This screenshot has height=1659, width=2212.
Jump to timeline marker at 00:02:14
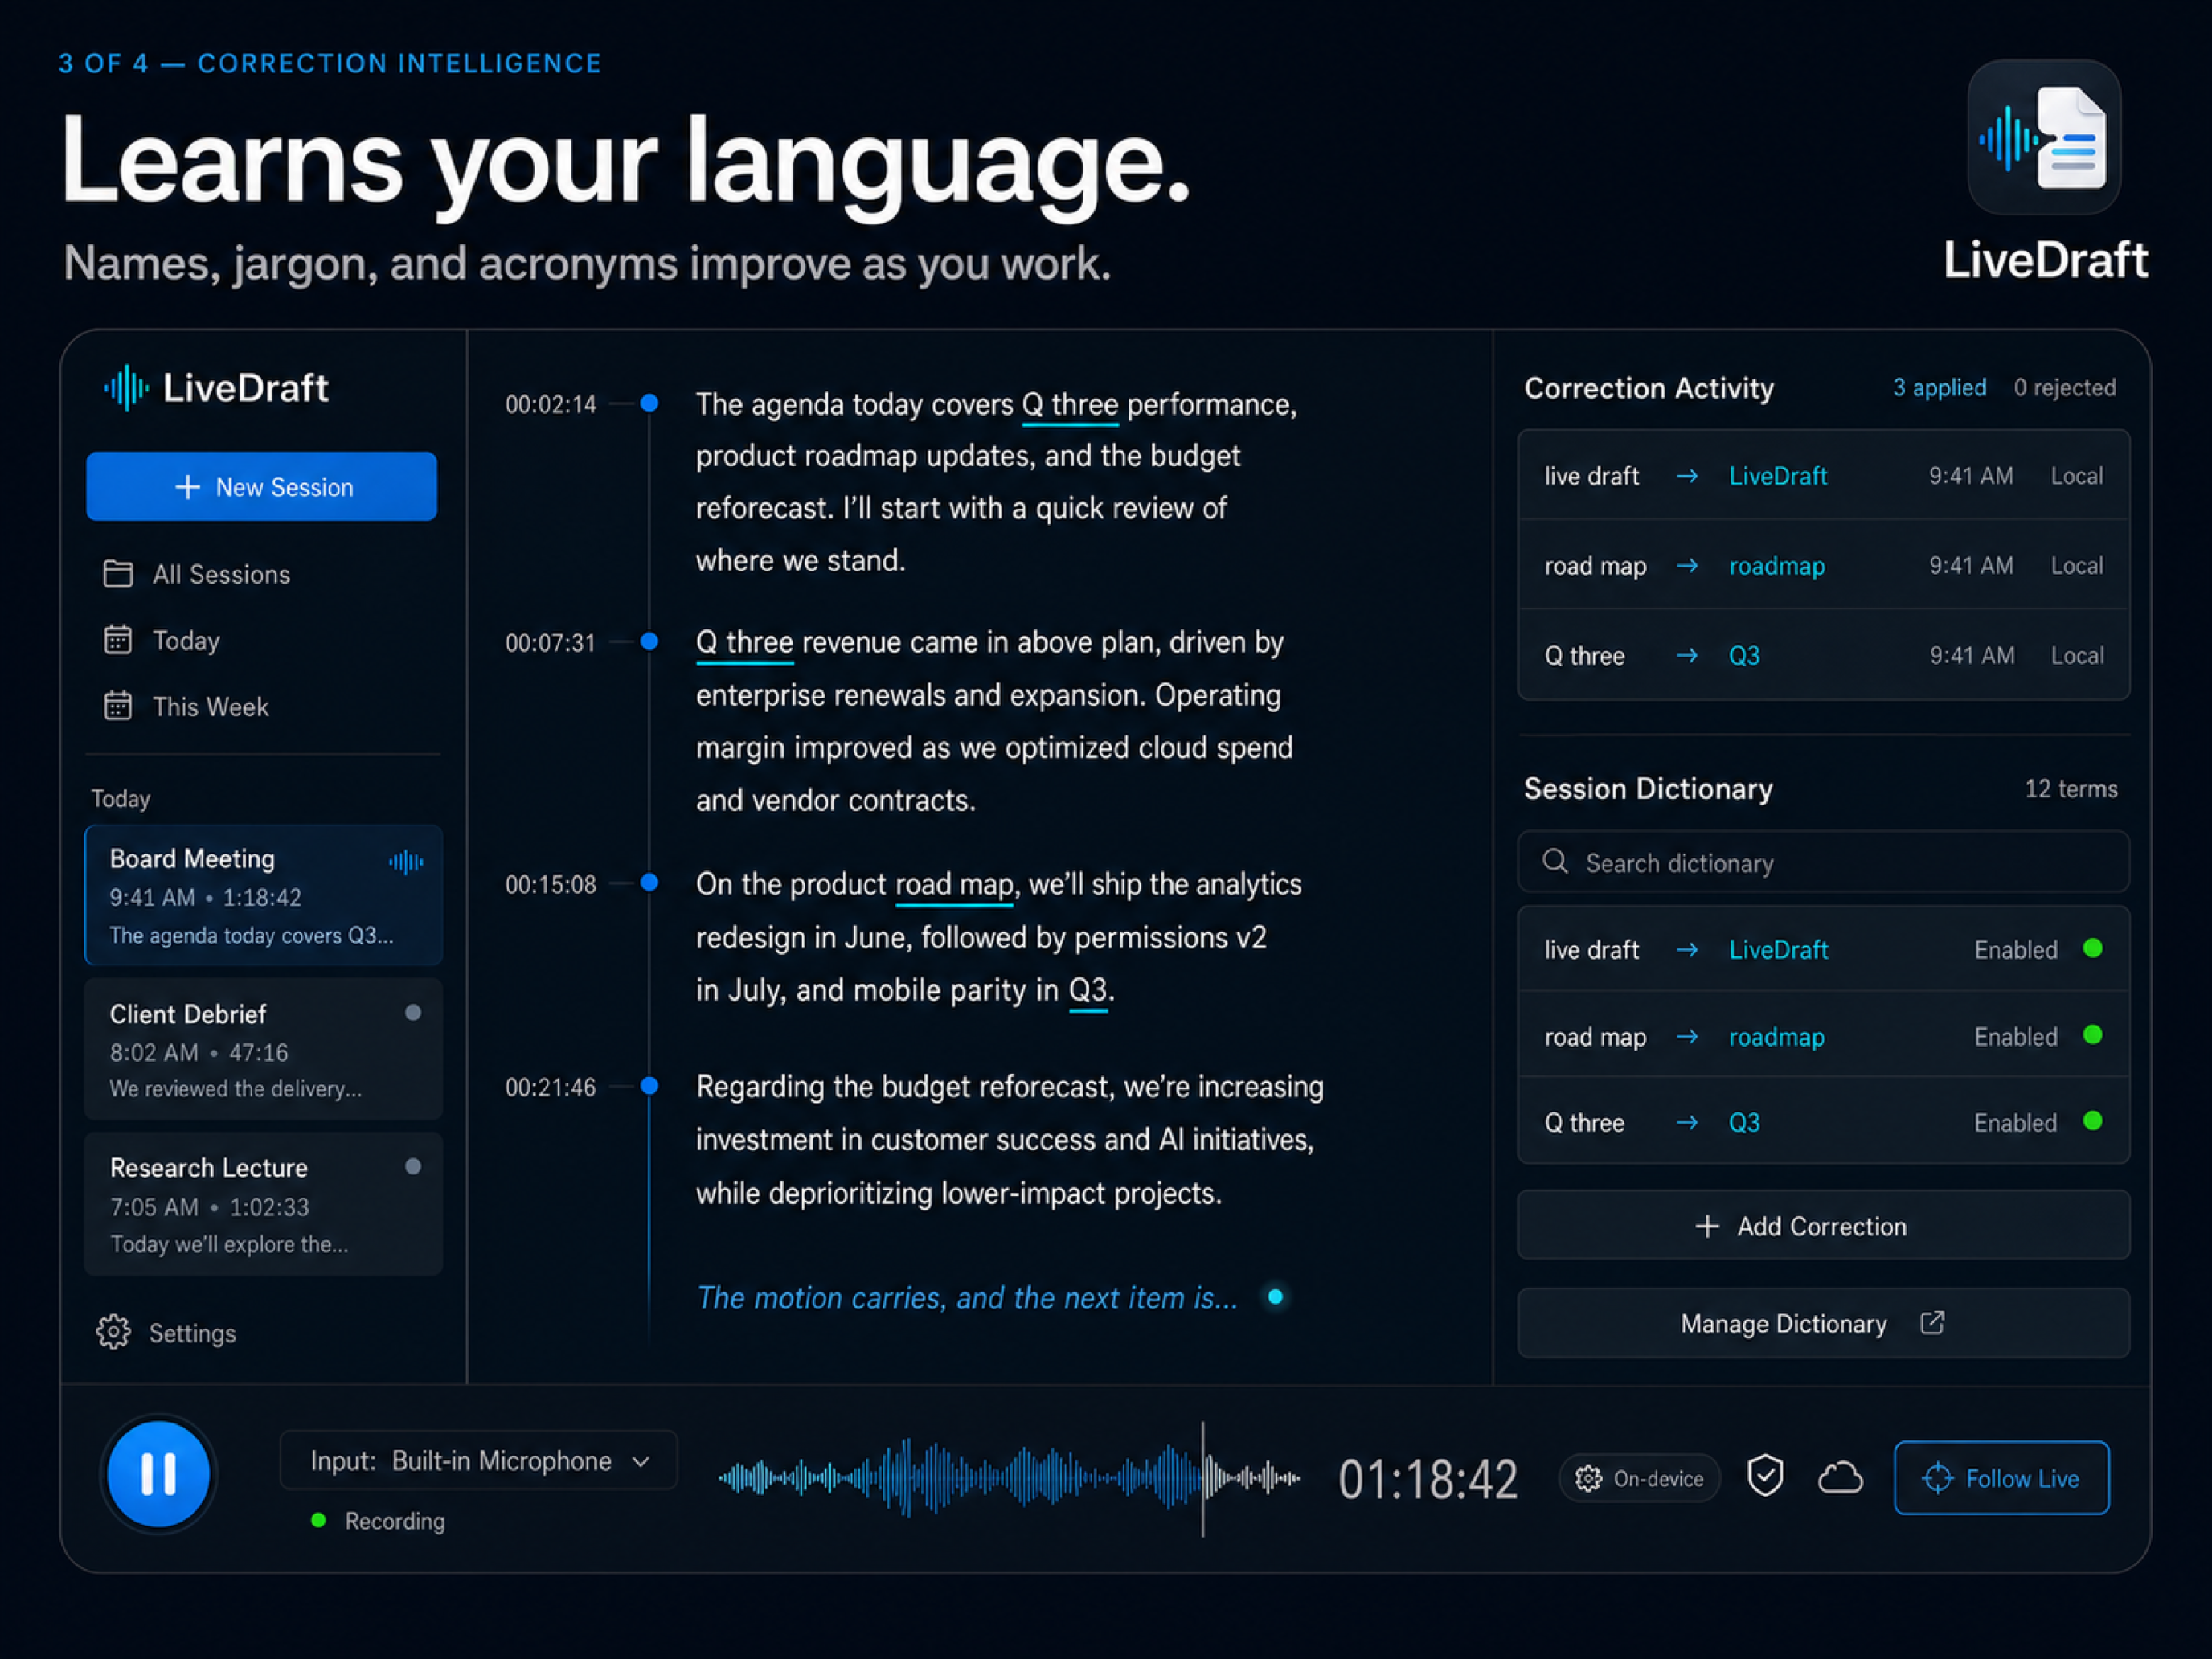[649, 403]
